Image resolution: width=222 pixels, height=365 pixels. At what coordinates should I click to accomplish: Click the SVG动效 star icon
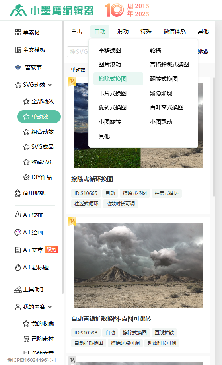(x=18, y=85)
